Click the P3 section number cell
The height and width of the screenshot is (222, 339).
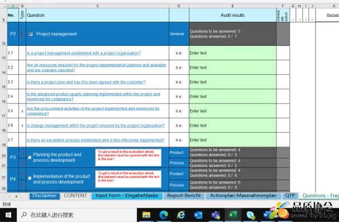pyautogui.click(x=13, y=157)
